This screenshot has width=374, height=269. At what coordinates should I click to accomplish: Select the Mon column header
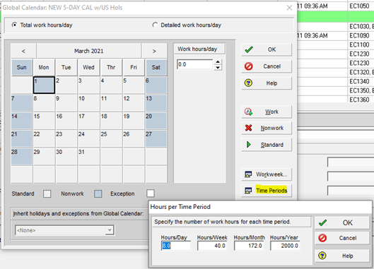pyautogui.click(x=44, y=68)
